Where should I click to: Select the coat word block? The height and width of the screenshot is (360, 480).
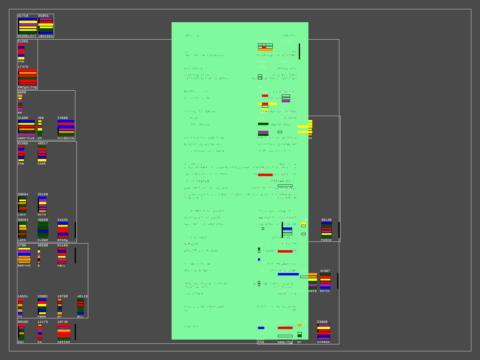point(42,154)
